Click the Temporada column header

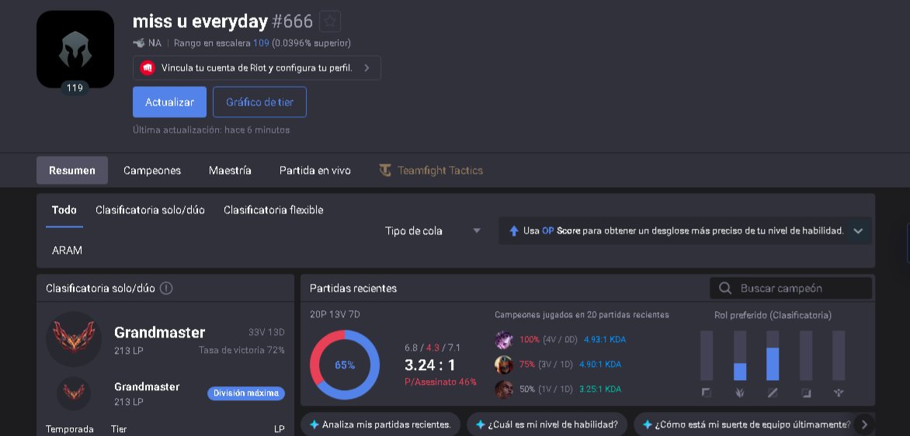click(70, 429)
